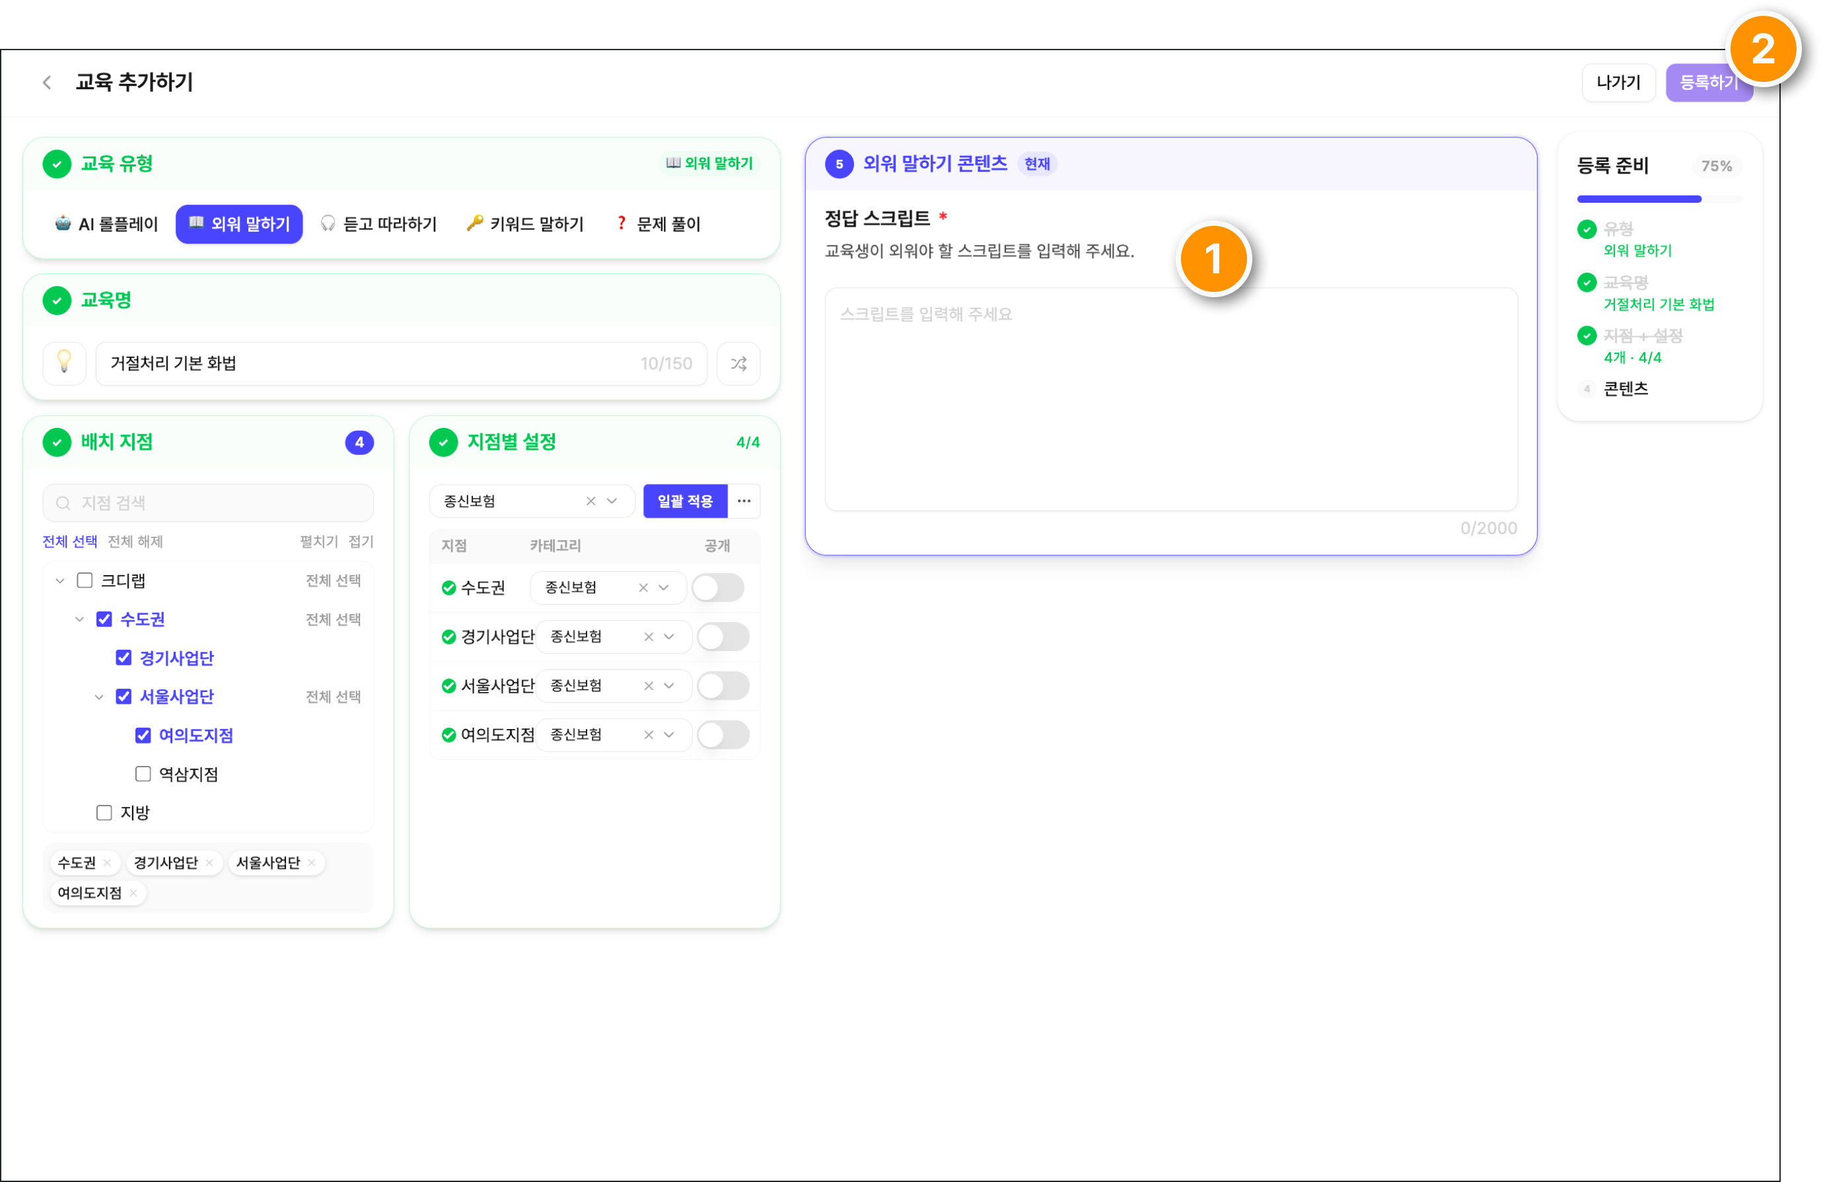
Task: Select the 듣고 따라하기 type tab
Action: [379, 224]
